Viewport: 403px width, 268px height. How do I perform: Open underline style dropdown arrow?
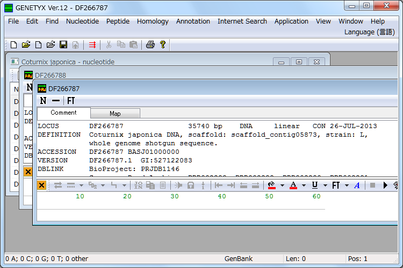[x=325, y=185]
